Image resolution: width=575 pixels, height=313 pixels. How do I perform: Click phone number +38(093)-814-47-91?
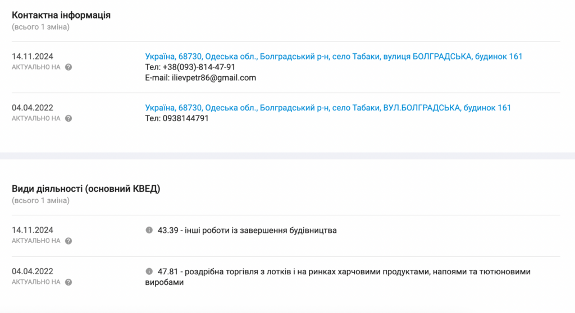pyautogui.click(x=199, y=67)
